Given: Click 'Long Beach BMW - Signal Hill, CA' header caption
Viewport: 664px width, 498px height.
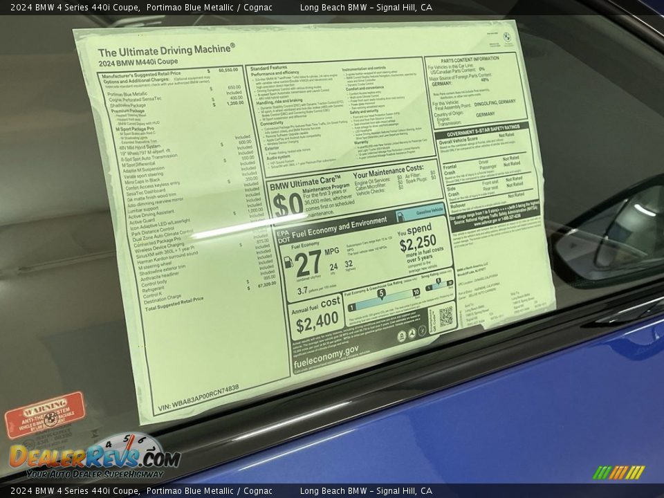Looking at the screenshot, I should [x=366, y=7].
